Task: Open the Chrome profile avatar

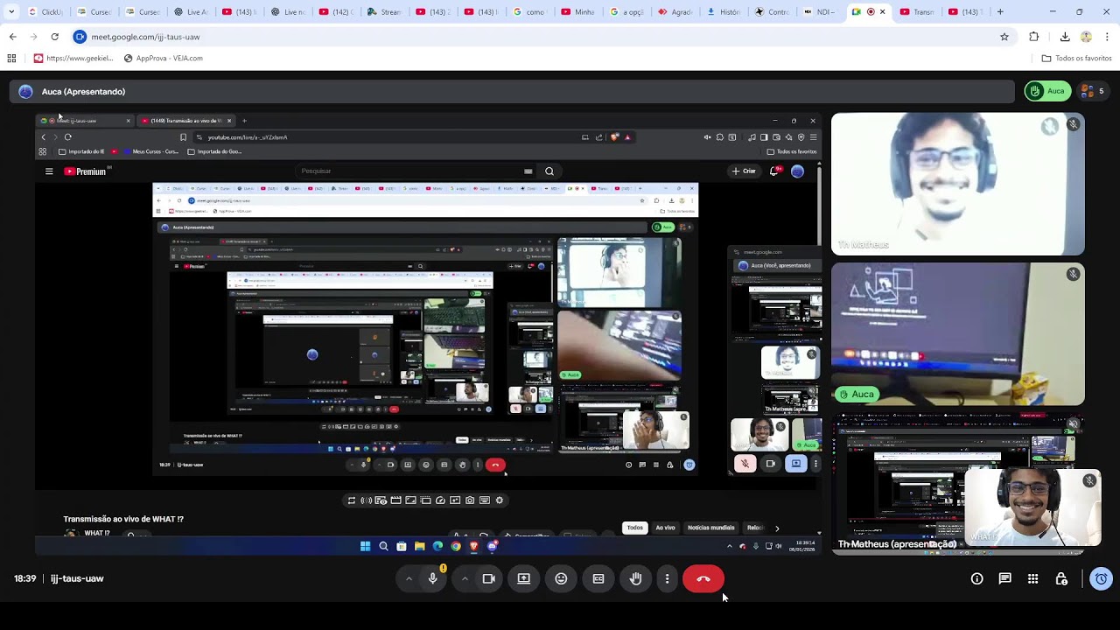Action: 1086,37
